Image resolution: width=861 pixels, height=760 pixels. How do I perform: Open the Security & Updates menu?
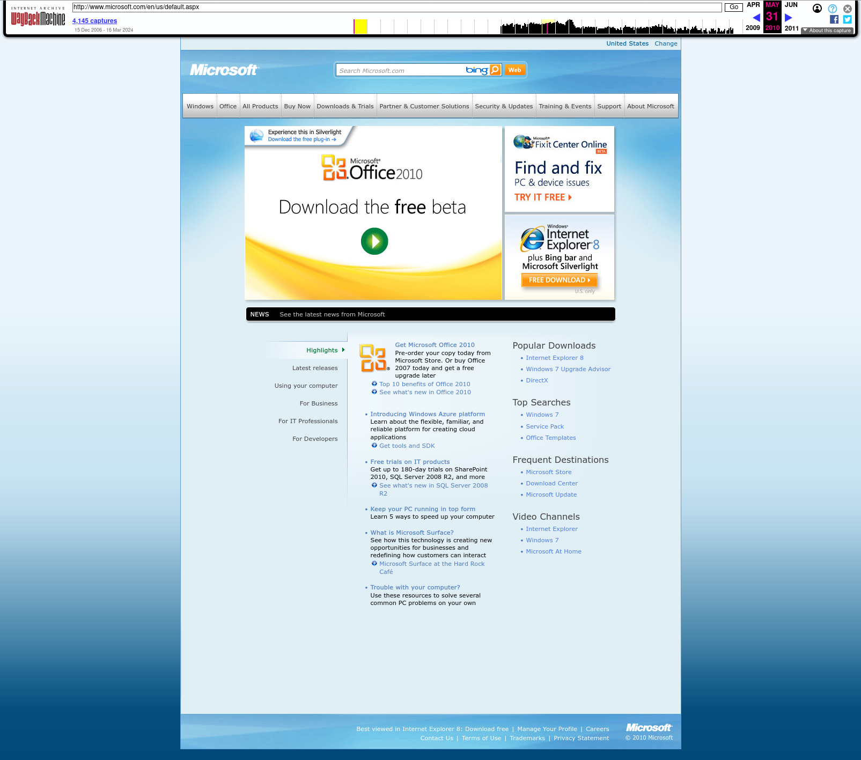504,106
